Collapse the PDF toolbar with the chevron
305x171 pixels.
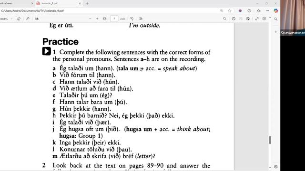tap(270, 18)
